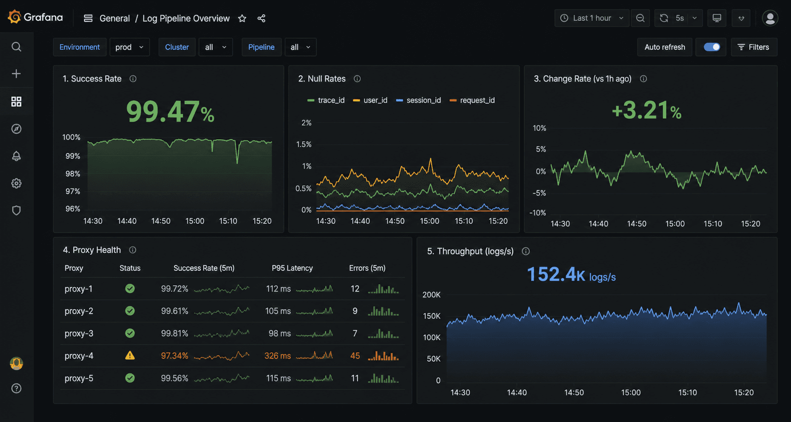Click 152.4K logs/s throughput stat
The height and width of the screenshot is (422, 791).
[x=571, y=275]
